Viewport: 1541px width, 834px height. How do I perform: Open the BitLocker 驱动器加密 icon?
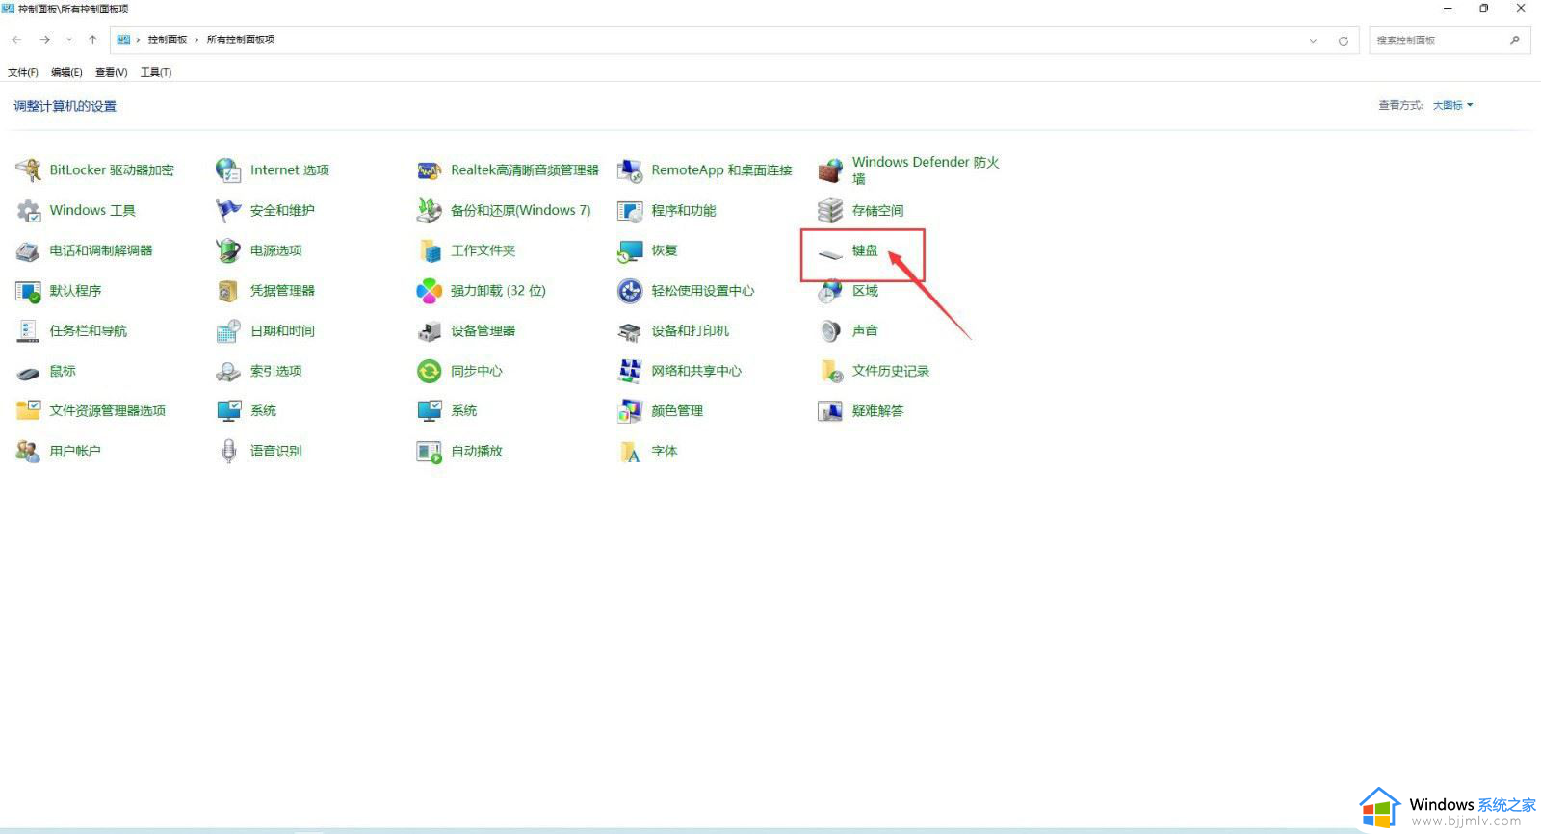coord(29,170)
